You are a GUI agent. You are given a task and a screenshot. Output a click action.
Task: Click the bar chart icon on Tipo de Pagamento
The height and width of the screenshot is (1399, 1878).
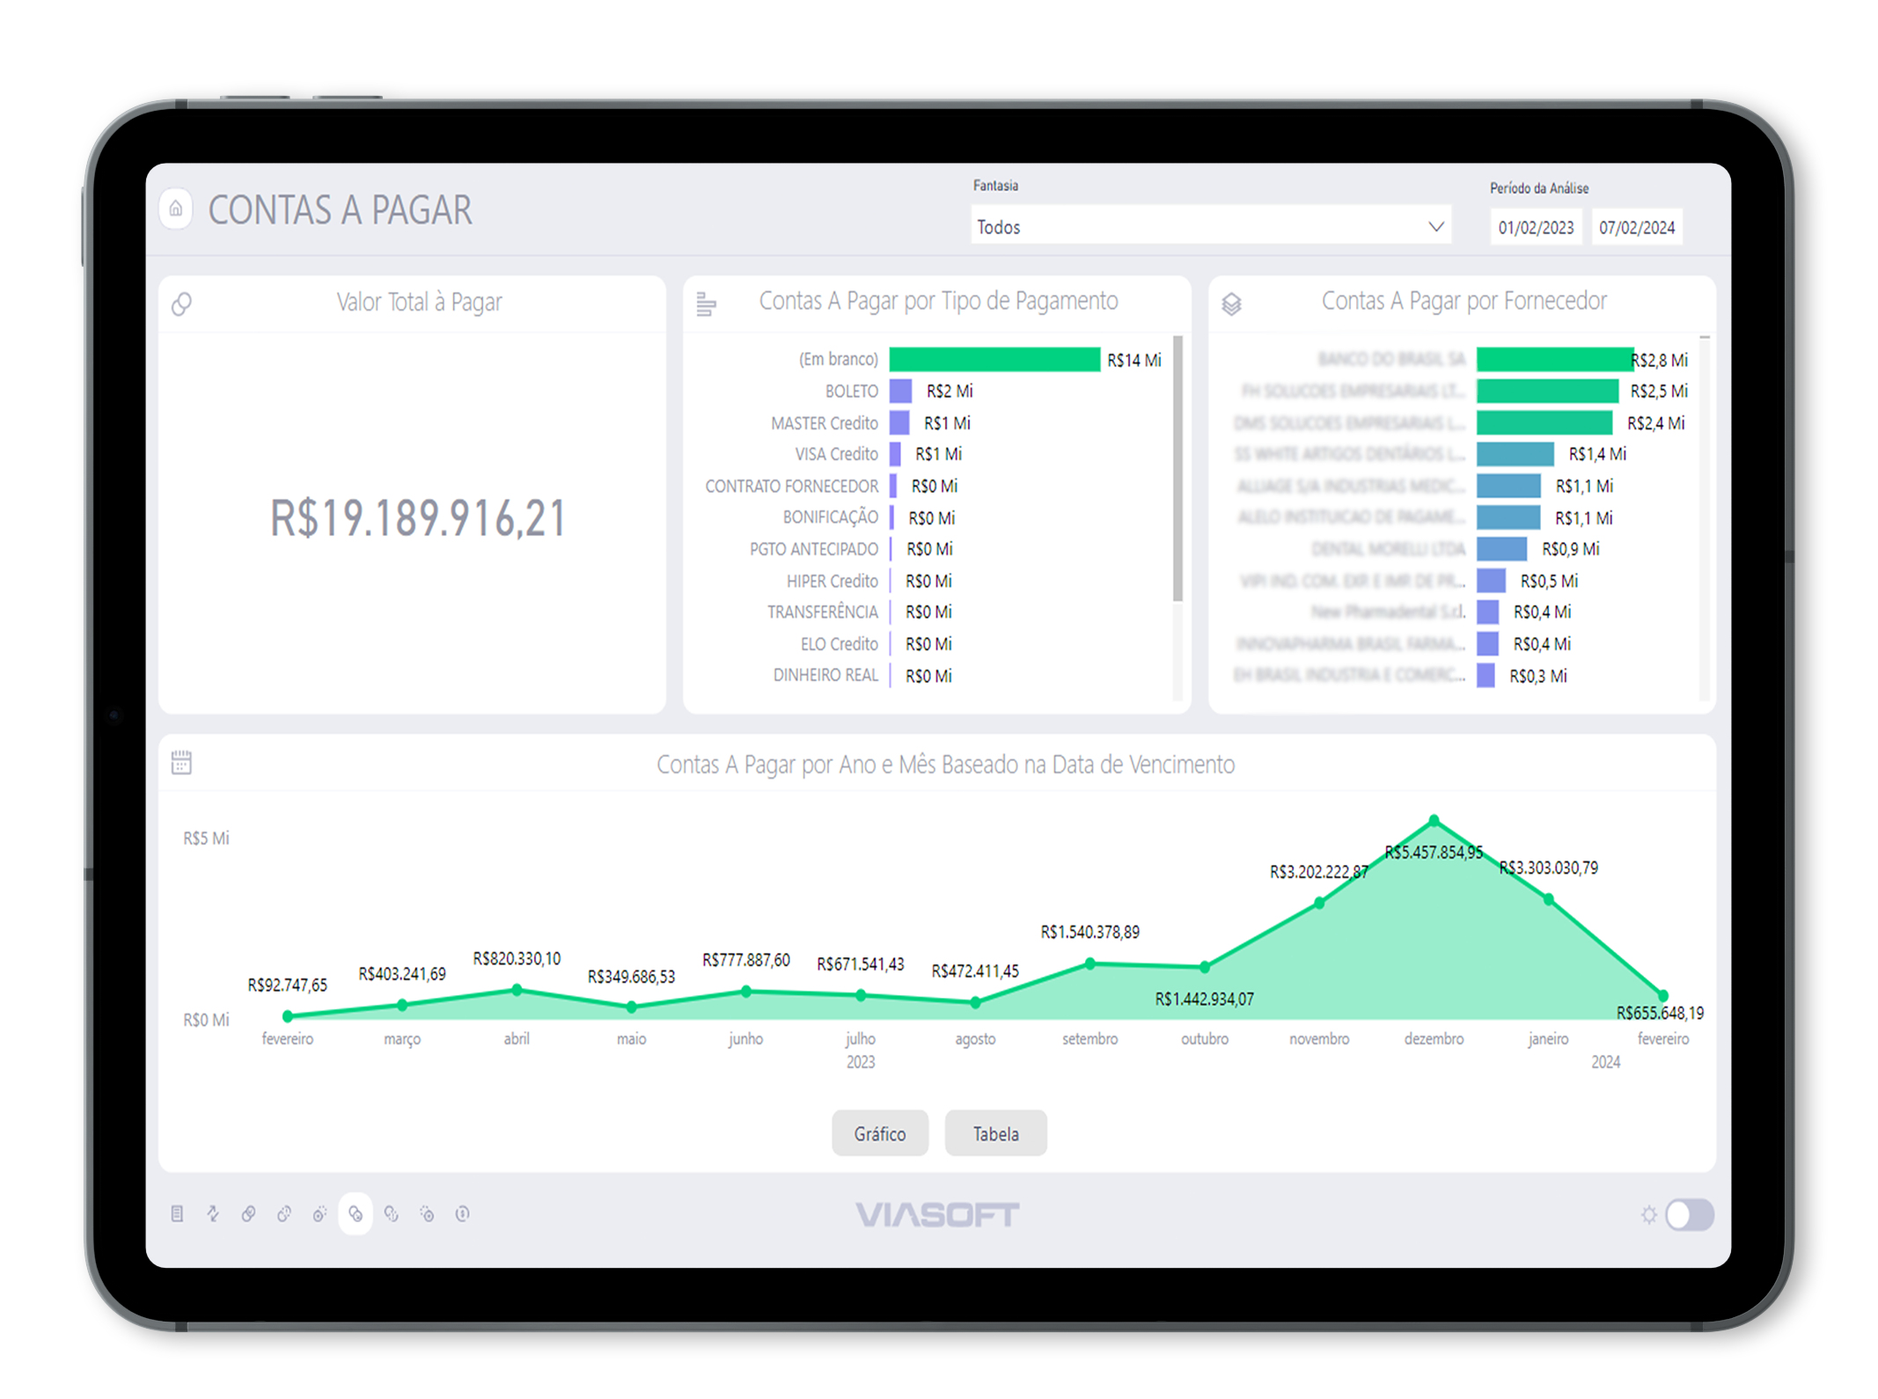[706, 304]
